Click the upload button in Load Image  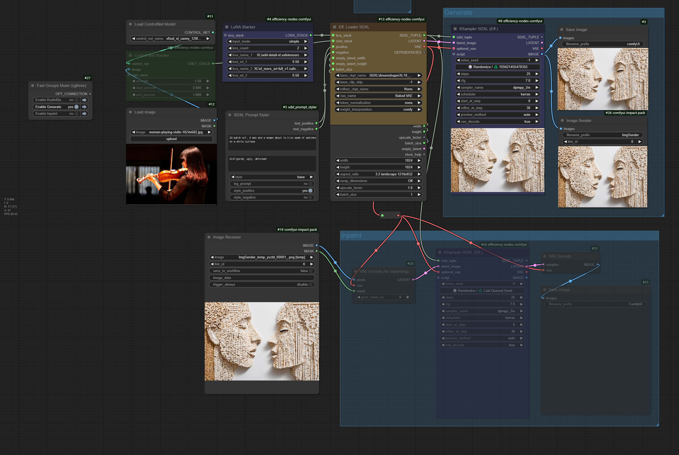point(171,139)
